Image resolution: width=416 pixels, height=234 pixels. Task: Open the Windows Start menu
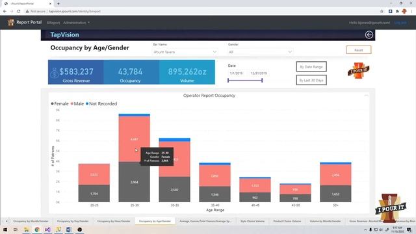5,229
